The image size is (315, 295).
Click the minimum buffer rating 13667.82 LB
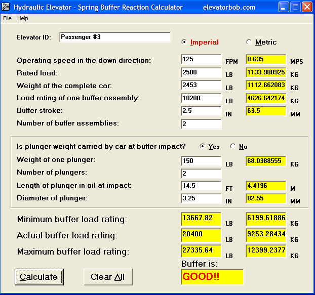[x=201, y=219]
